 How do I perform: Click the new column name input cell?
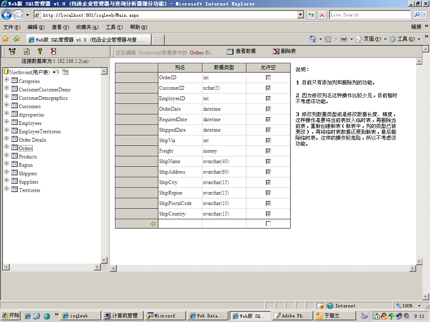[x=180, y=224]
